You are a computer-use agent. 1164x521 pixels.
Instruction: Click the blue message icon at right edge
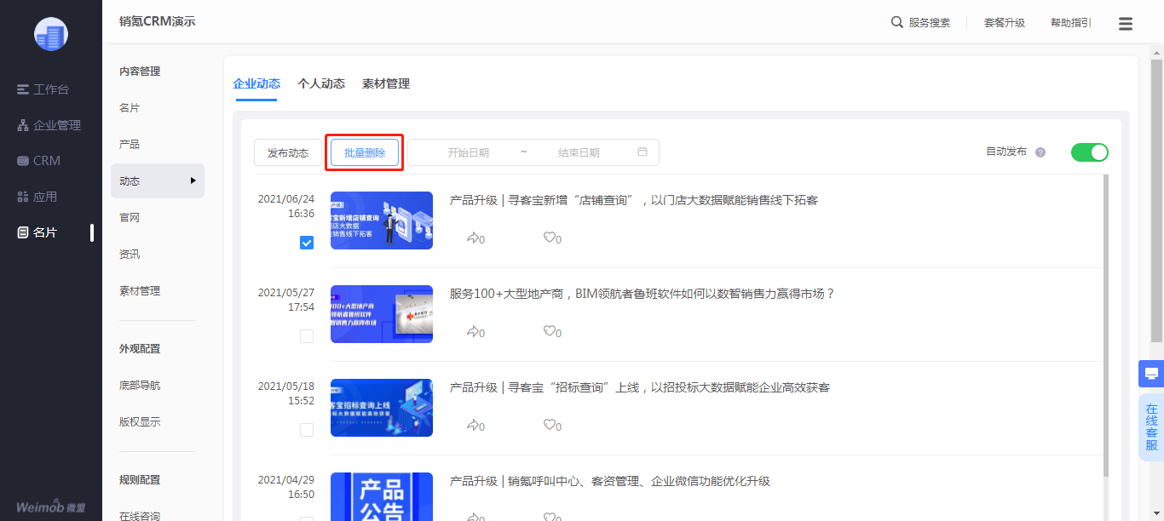click(x=1151, y=374)
